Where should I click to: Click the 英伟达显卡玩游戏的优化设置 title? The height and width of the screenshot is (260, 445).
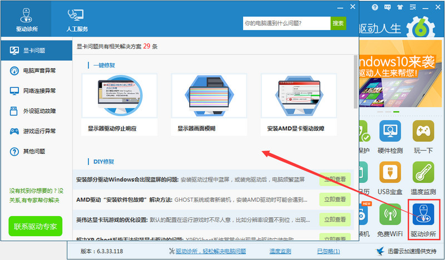point(112,220)
